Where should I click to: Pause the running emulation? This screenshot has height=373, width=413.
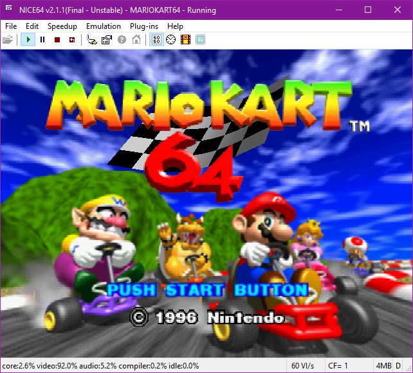coord(42,40)
